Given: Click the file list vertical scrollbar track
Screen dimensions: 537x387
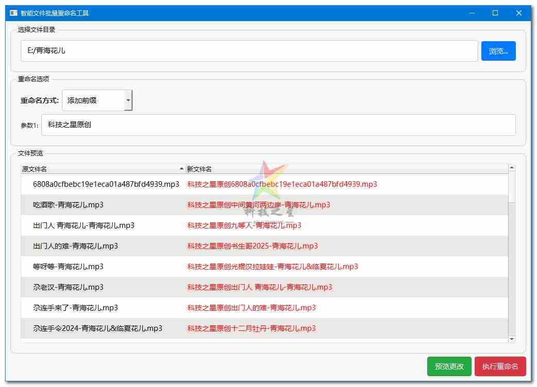Looking at the screenshot, I should pos(512,268).
